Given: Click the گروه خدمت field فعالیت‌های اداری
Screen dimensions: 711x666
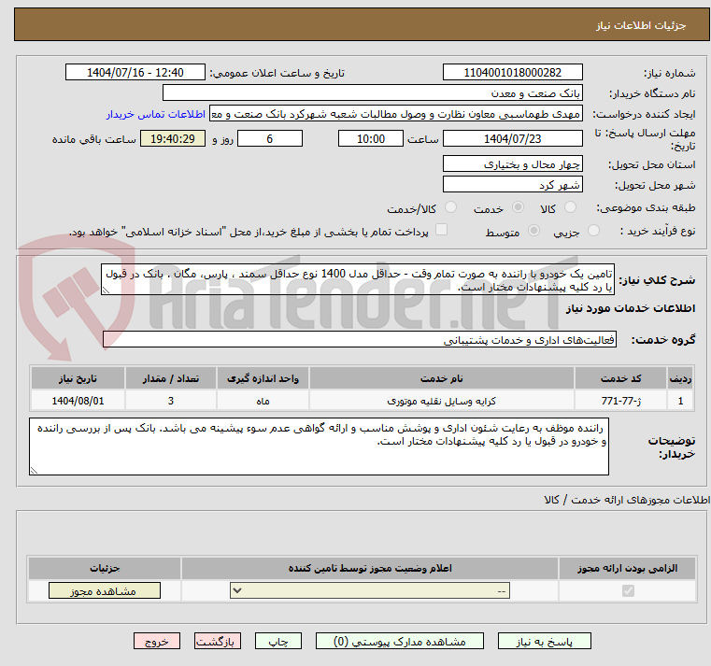Looking at the screenshot, I should 360,340.
